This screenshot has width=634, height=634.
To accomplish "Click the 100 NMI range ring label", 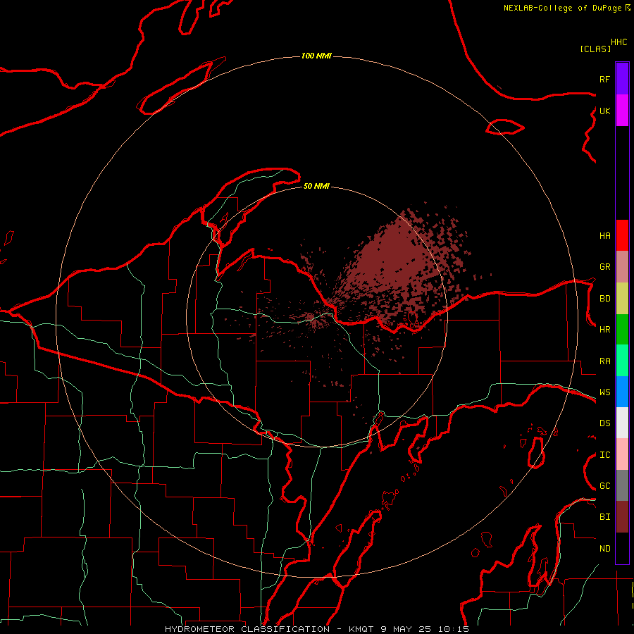I will [x=316, y=56].
